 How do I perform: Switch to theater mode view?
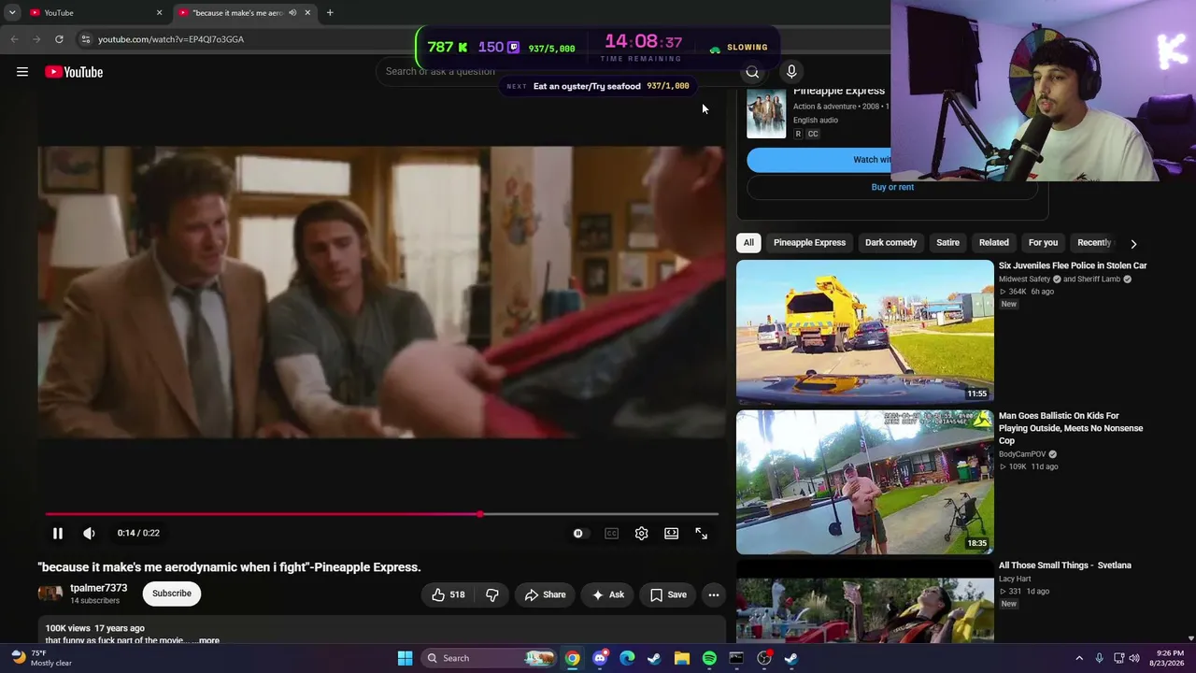[x=671, y=533]
